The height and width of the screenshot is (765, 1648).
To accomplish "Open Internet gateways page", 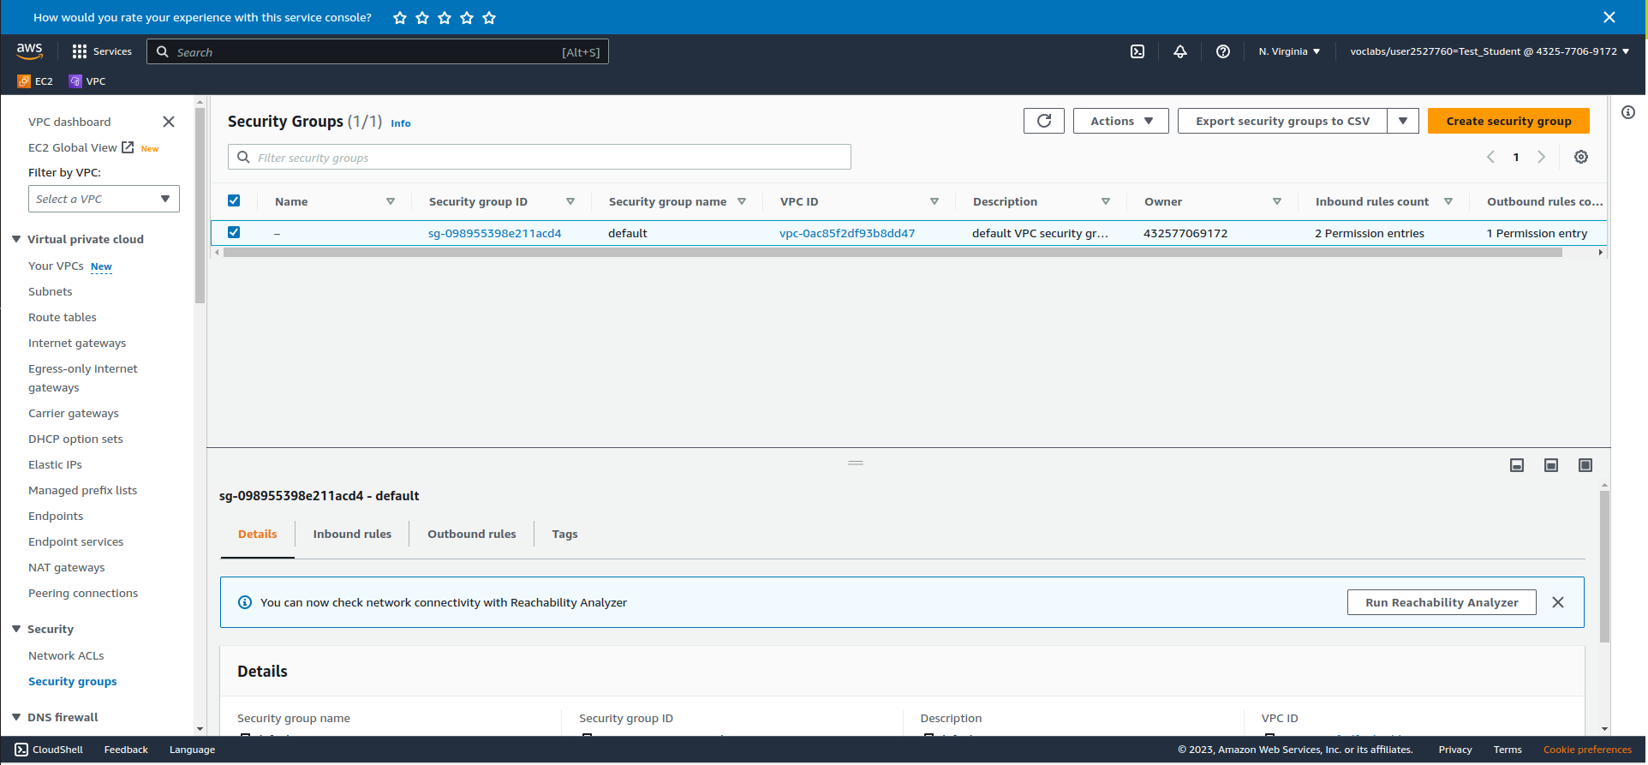I will coord(77,343).
